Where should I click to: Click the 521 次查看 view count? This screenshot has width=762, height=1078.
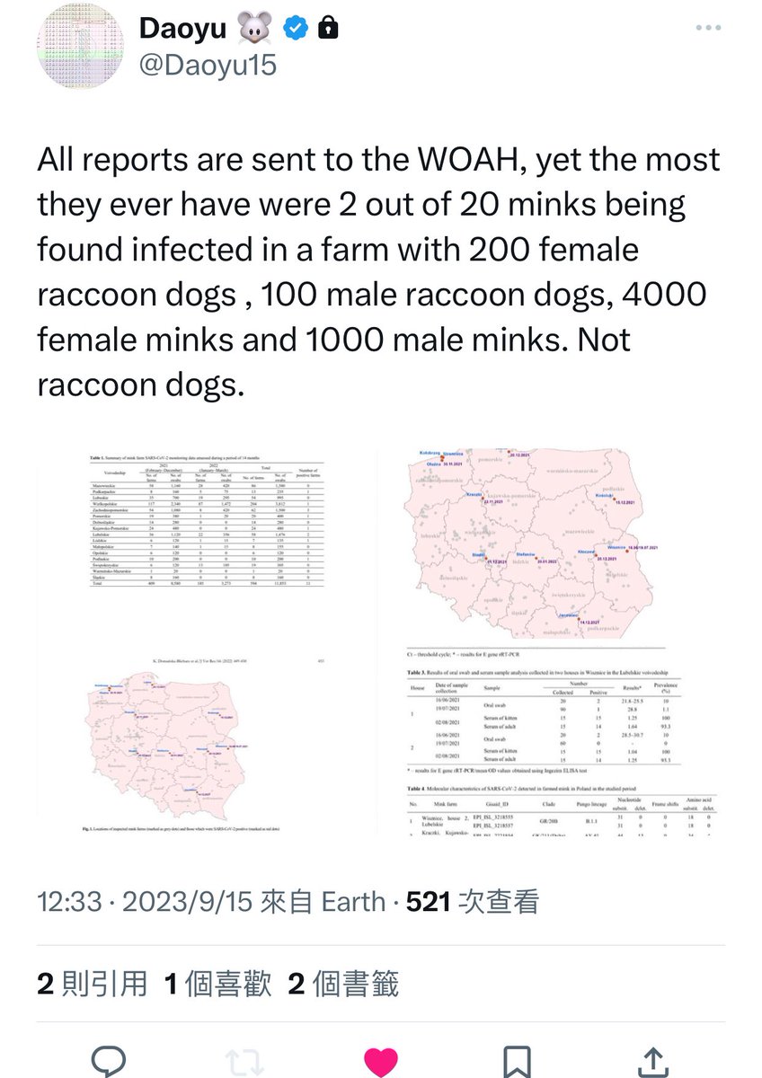point(473,901)
